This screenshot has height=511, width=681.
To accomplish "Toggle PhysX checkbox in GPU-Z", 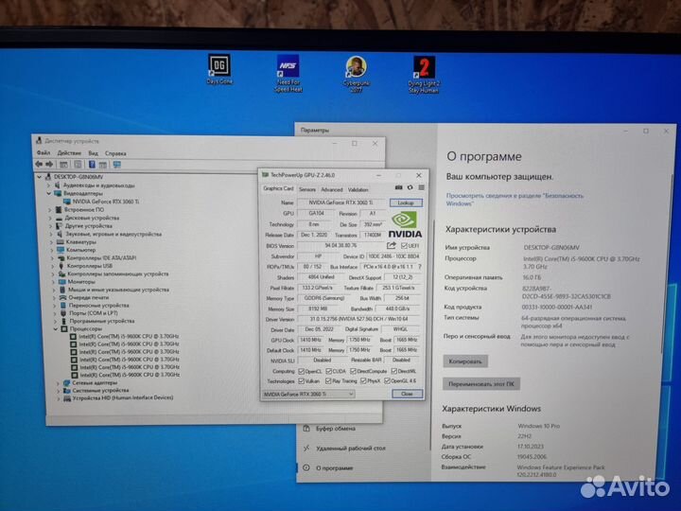I will click(363, 381).
